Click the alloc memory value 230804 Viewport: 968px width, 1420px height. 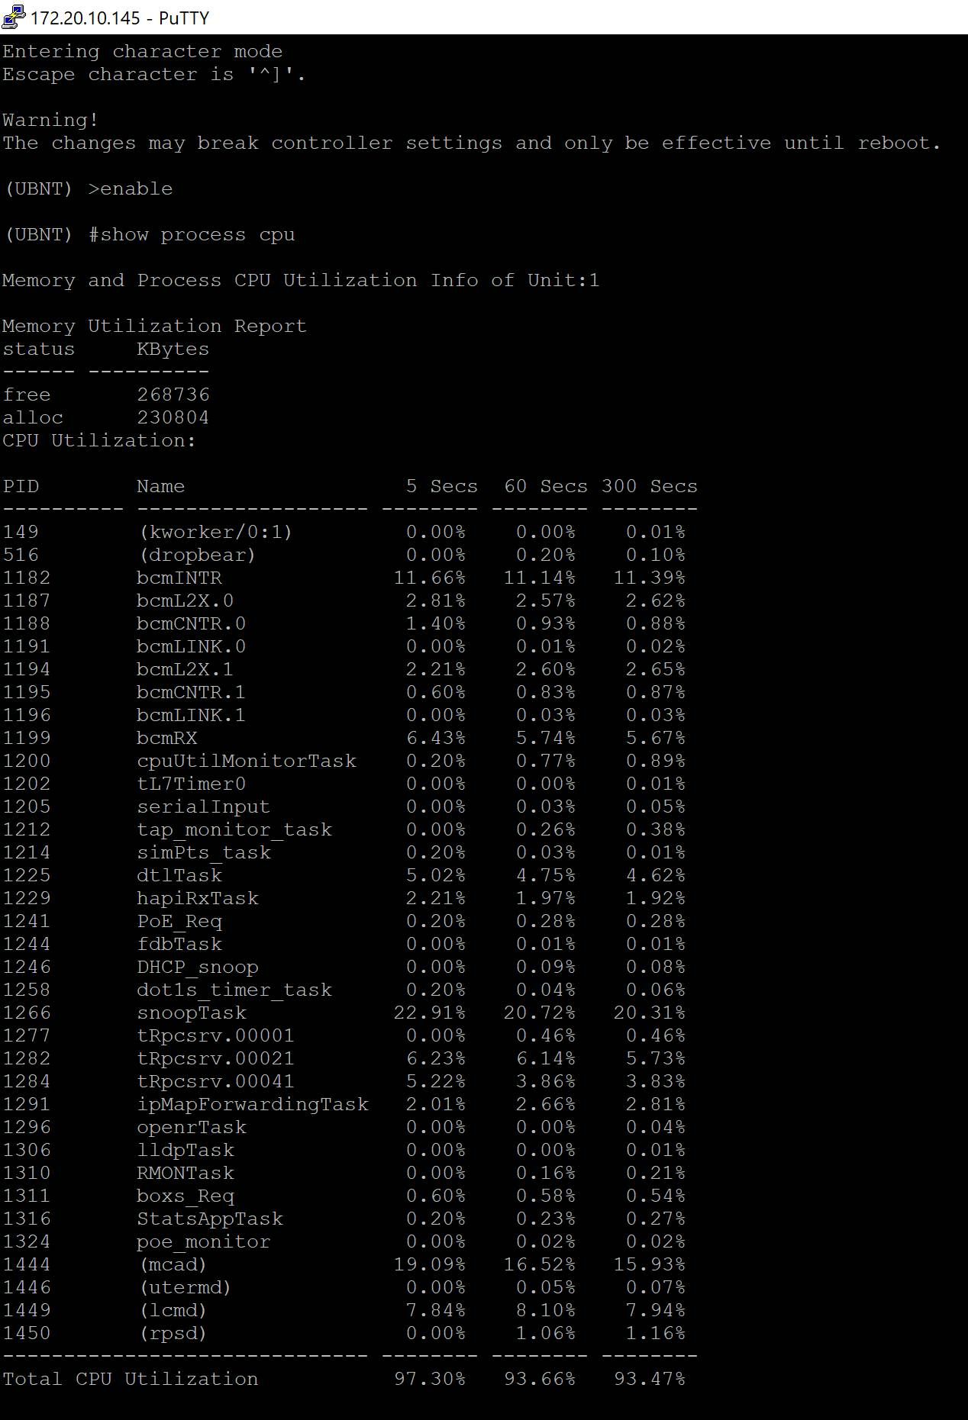[173, 418]
